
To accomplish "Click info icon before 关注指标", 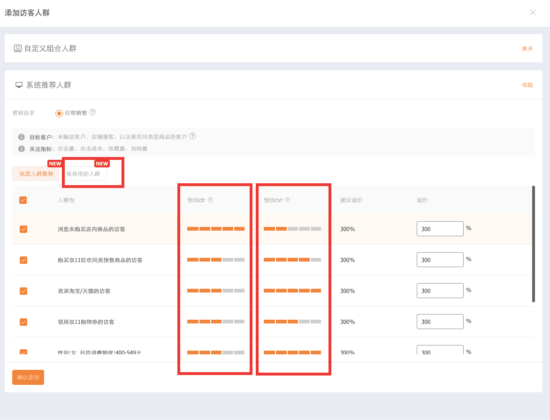I will tap(22, 149).
